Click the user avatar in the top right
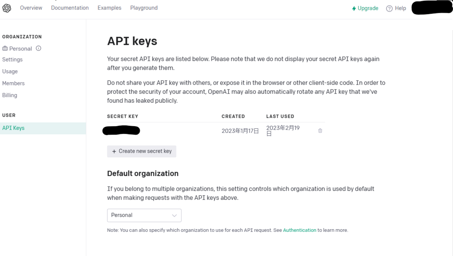 point(431,8)
